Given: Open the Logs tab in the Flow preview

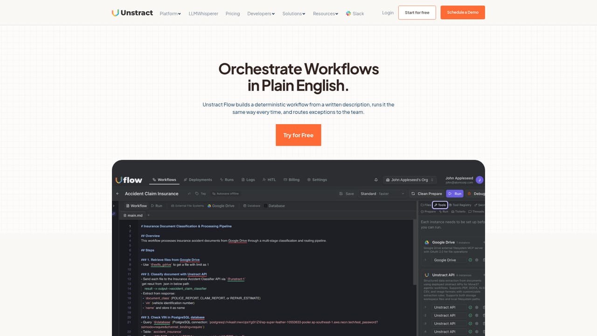Looking at the screenshot, I should point(248,180).
